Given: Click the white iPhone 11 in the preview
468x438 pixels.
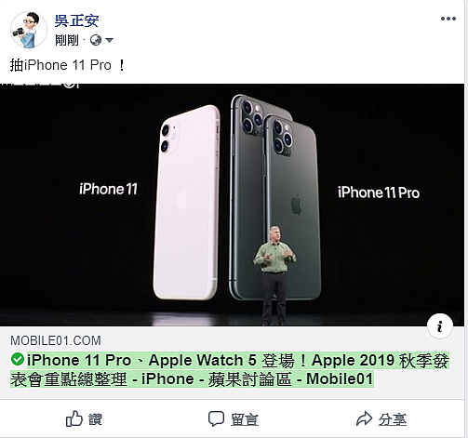Looking at the screenshot, I should click(186, 202).
